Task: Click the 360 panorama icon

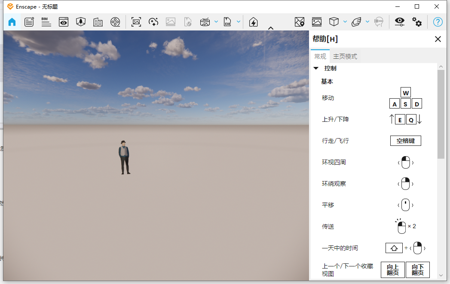Action: click(x=205, y=22)
